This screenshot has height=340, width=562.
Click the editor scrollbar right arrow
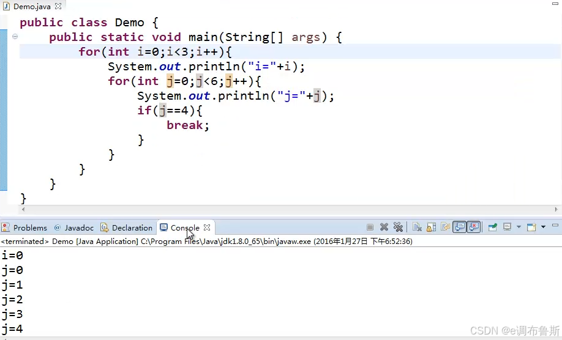556,209
